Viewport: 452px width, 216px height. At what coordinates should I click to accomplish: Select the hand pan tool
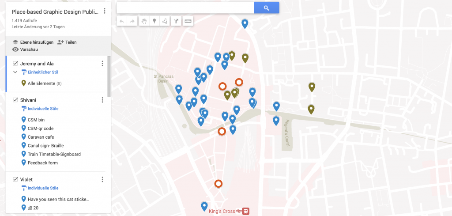144,21
